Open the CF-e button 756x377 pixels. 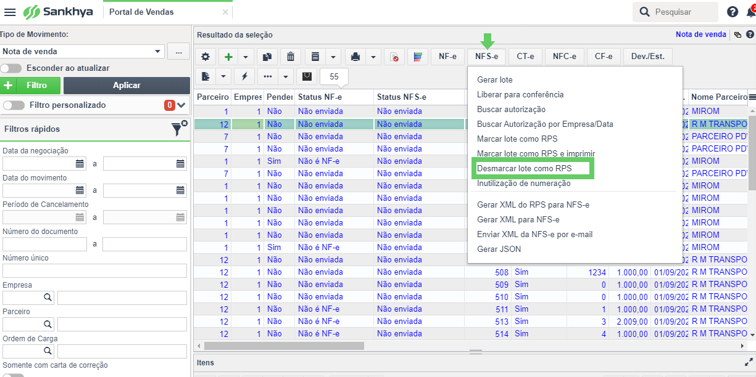604,57
